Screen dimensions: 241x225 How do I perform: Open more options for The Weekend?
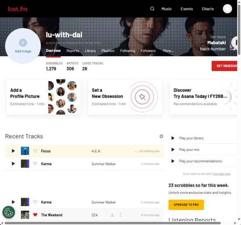tap(120, 215)
